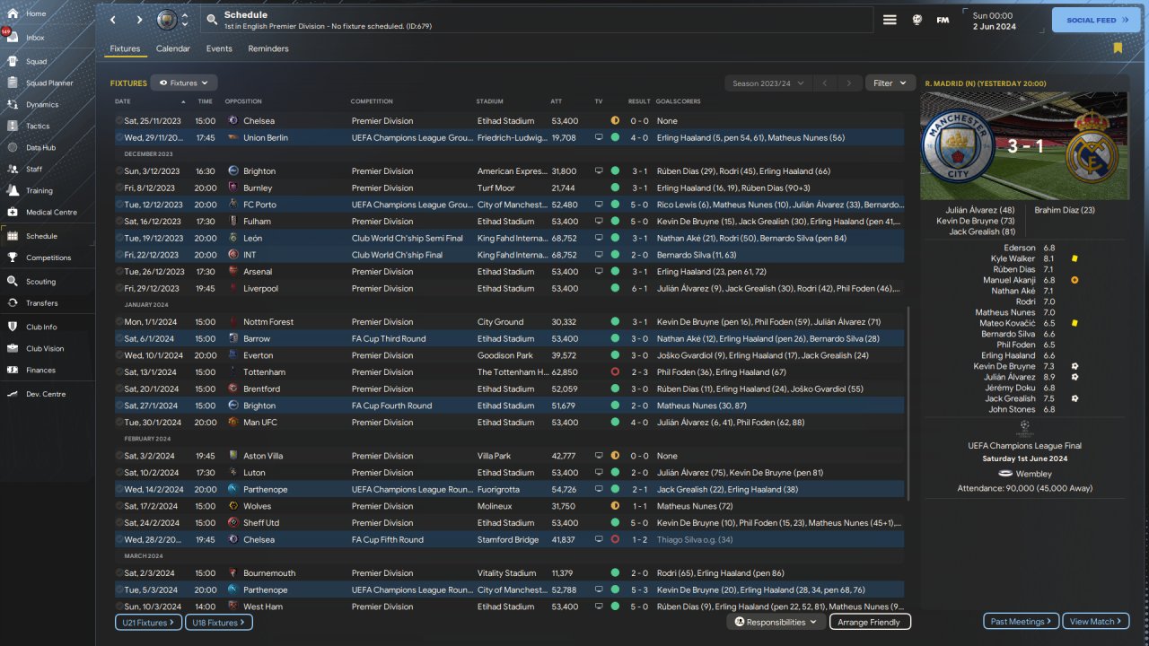This screenshot has height=646, width=1149.
Task: Tick the circle for Tottenham 13/1/2024 fixture
Action: (x=119, y=372)
